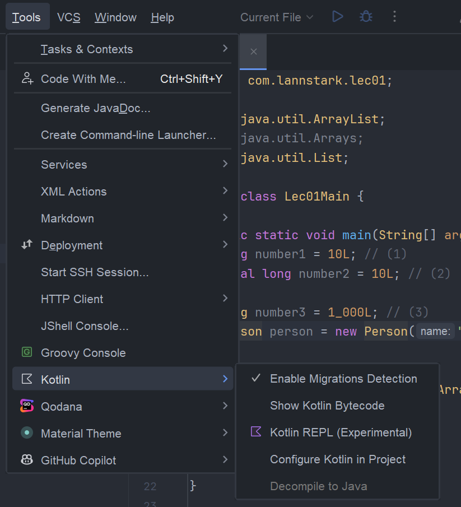Screen dimensions: 461x507
Task: Click the java.util.Arrays import line
Action: point(302,139)
